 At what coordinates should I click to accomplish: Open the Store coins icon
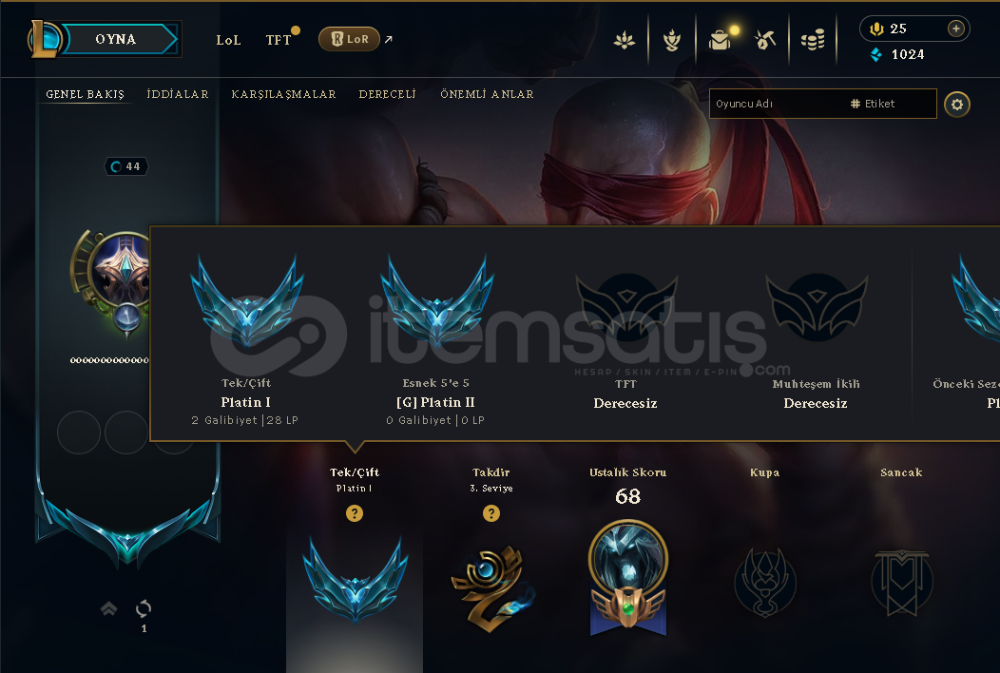813,40
